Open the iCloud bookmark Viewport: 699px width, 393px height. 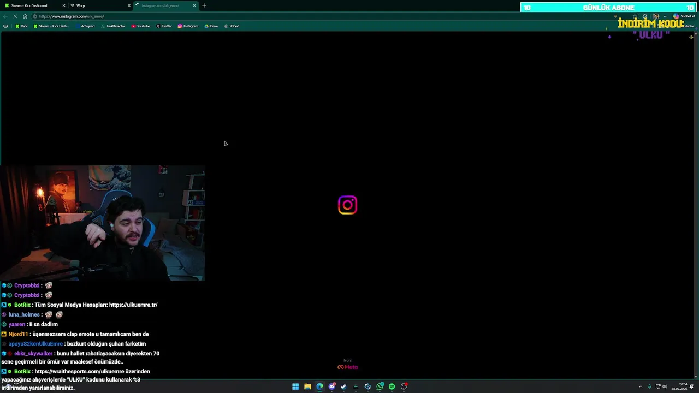coord(232,26)
